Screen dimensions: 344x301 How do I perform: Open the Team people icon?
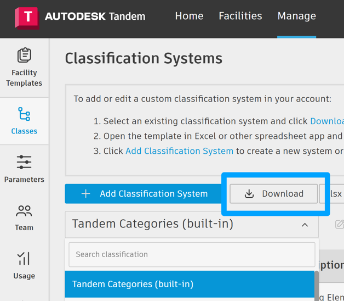coord(24,210)
